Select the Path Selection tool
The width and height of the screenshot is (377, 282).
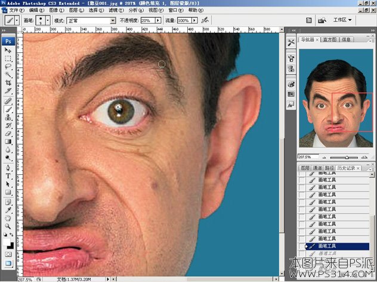8,184
